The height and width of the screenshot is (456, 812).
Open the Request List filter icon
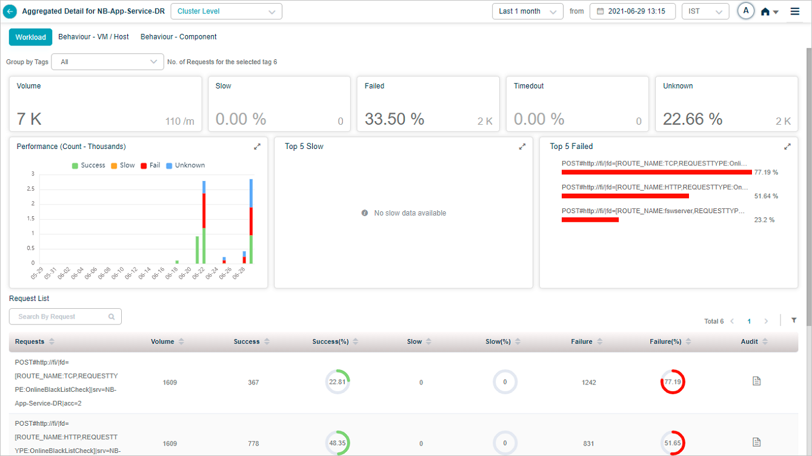click(x=794, y=320)
